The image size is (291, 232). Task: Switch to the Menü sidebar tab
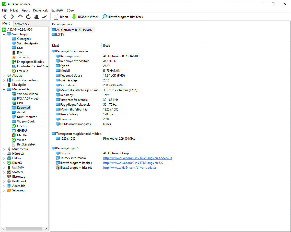tap(6, 23)
